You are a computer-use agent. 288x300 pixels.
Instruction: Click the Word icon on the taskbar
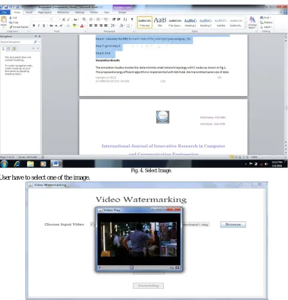pyautogui.click(x=56, y=164)
